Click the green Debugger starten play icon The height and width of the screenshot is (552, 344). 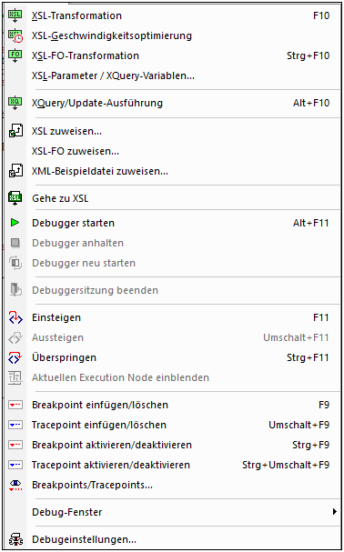(x=15, y=223)
